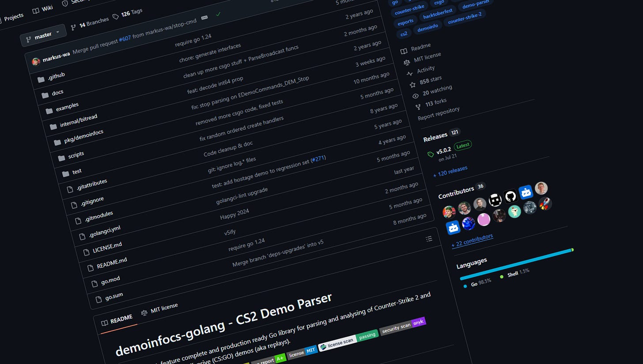This screenshot has height=364, width=643.
Task: Open the Activity sidebar link
Action: pyautogui.click(x=420, y=71)
